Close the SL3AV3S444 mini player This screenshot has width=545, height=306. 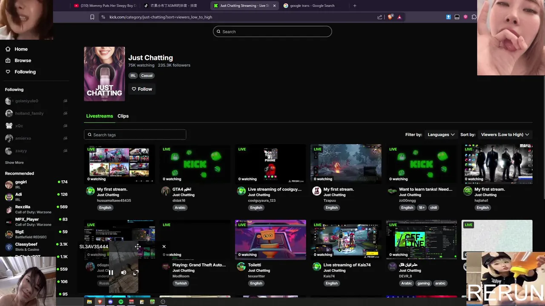(164, 246)
